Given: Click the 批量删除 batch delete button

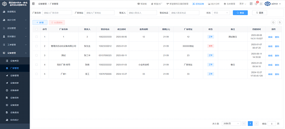Looking at the screenshot, I should 57,22.
